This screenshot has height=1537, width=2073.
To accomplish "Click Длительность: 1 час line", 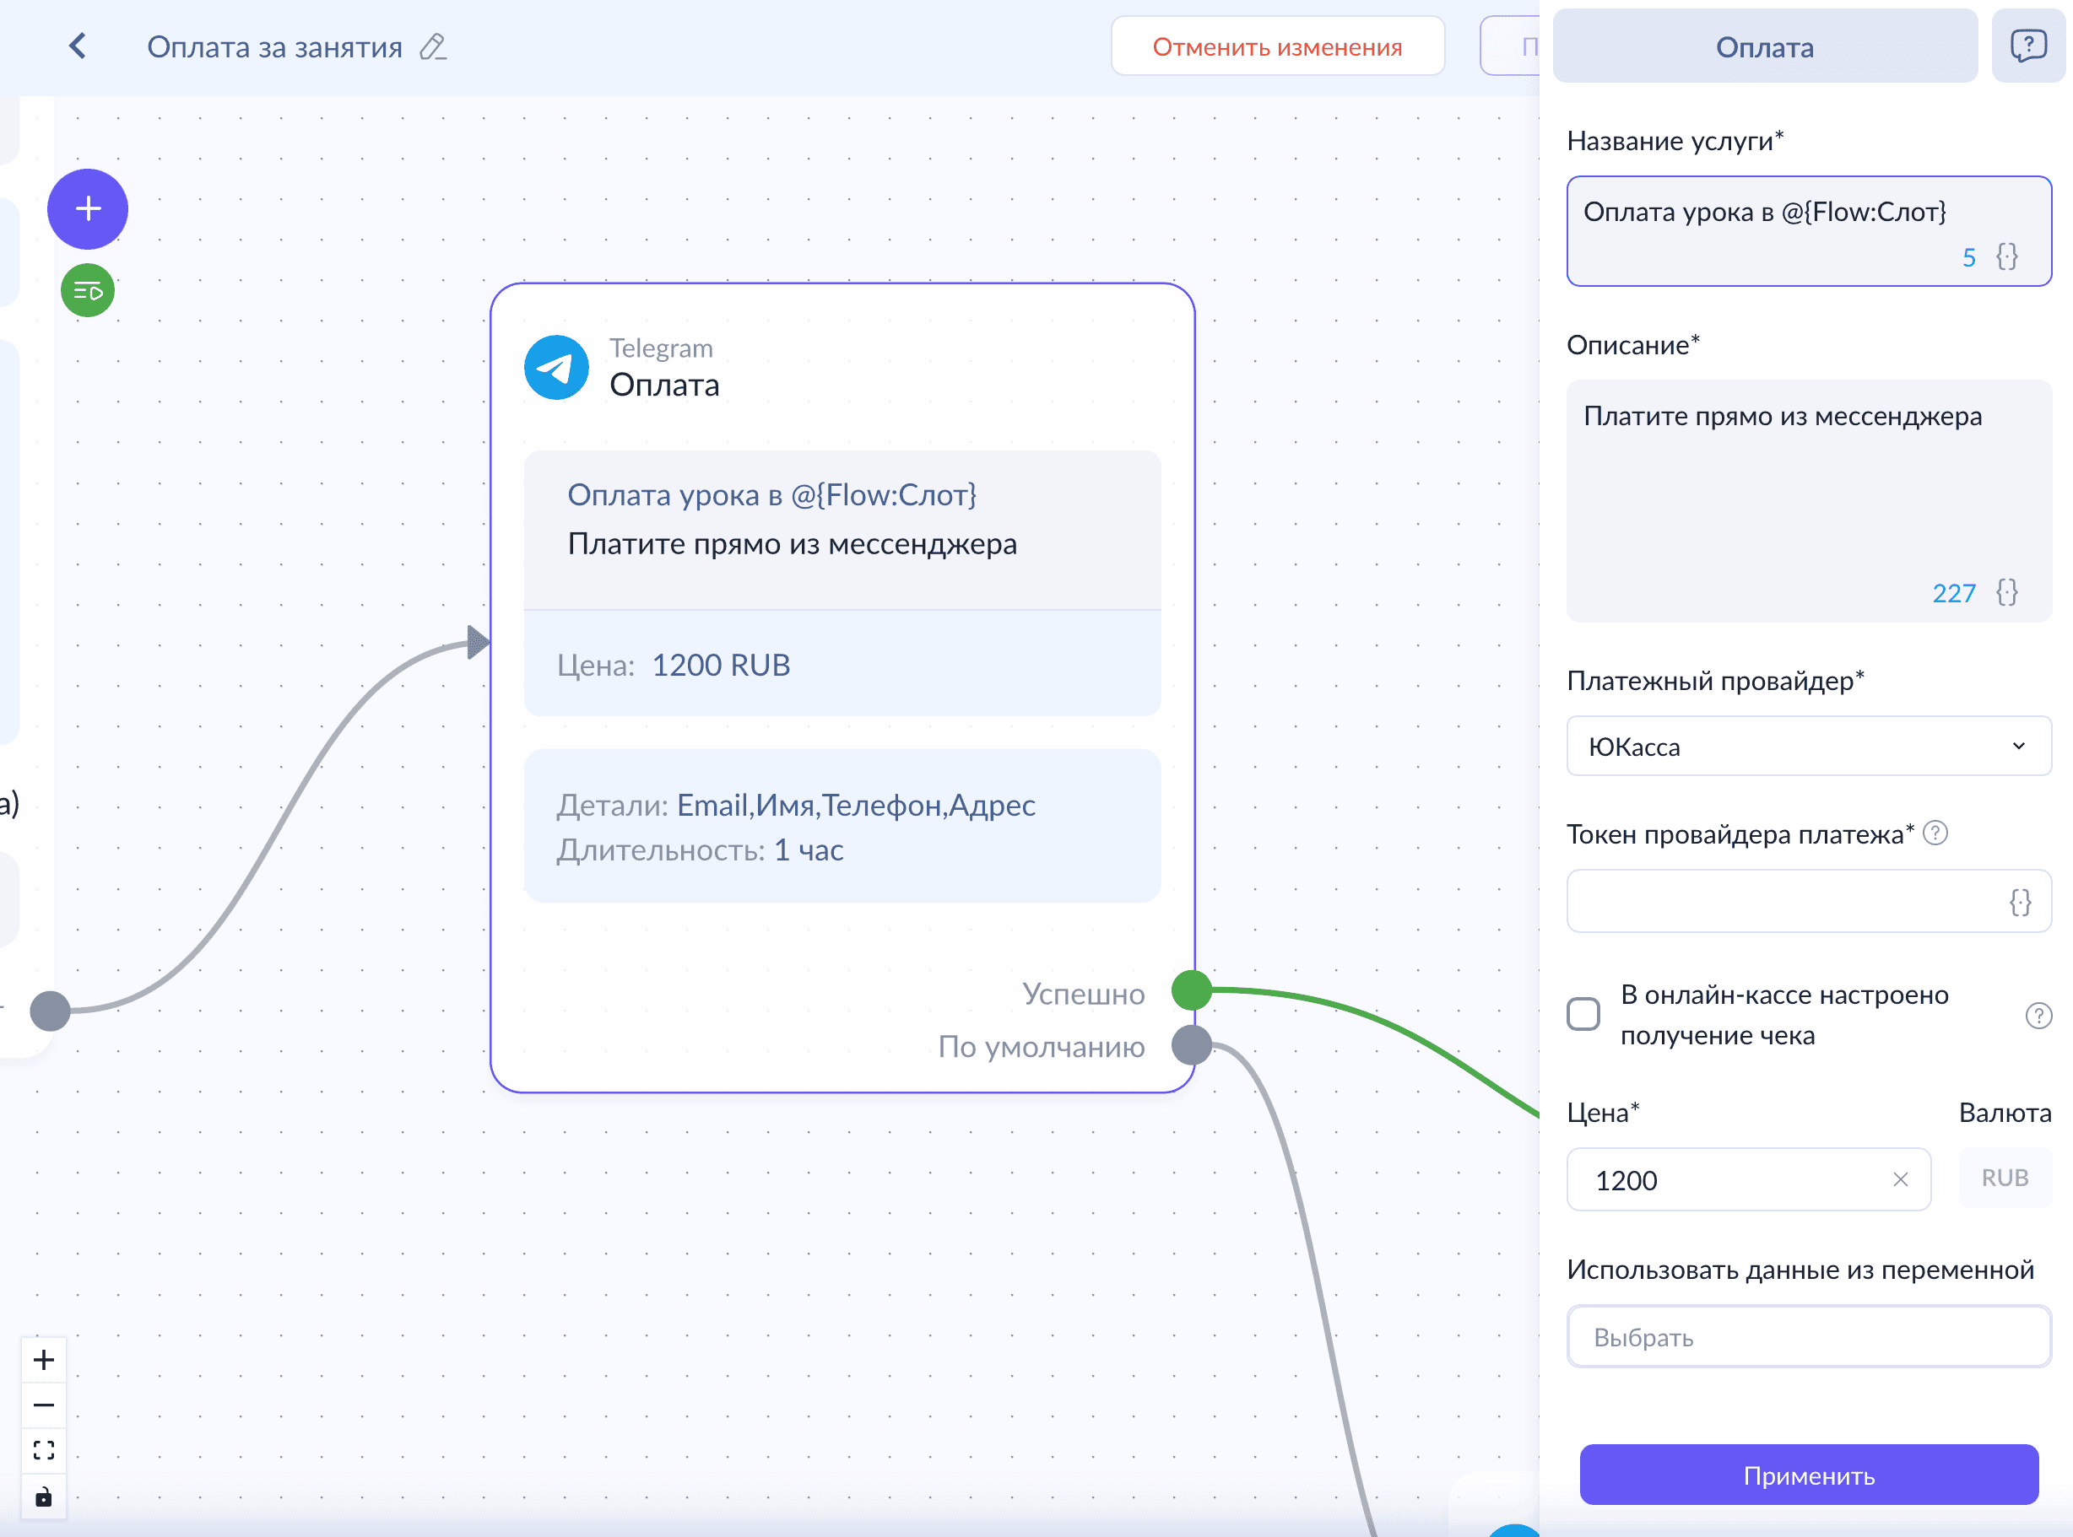I will pyautogui.click(x=700, y=849).
